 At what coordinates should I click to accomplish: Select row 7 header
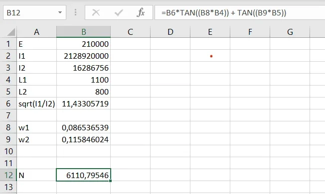coord(8,115)
